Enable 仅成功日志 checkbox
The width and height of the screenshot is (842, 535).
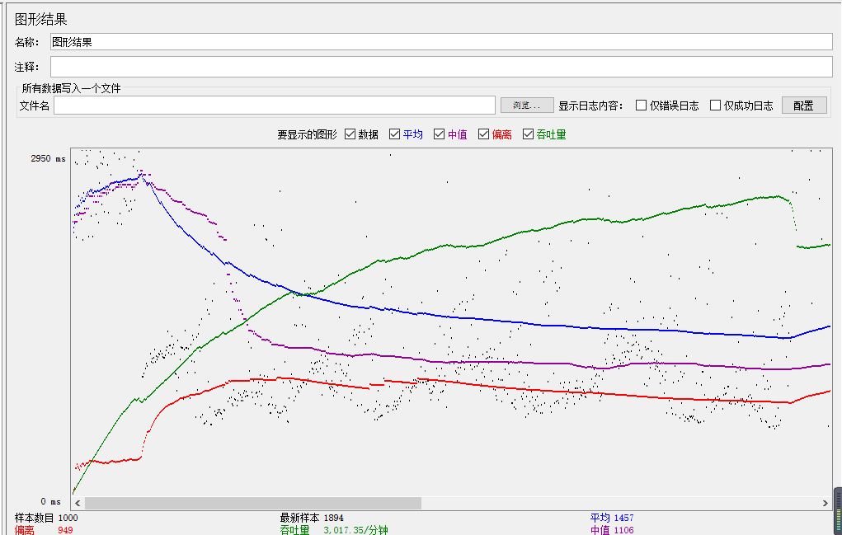click(715, 106)
